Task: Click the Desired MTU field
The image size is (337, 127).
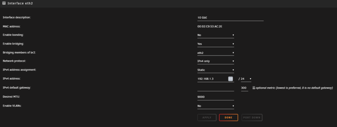Action: pyautogui.click(x=216, y=97)
